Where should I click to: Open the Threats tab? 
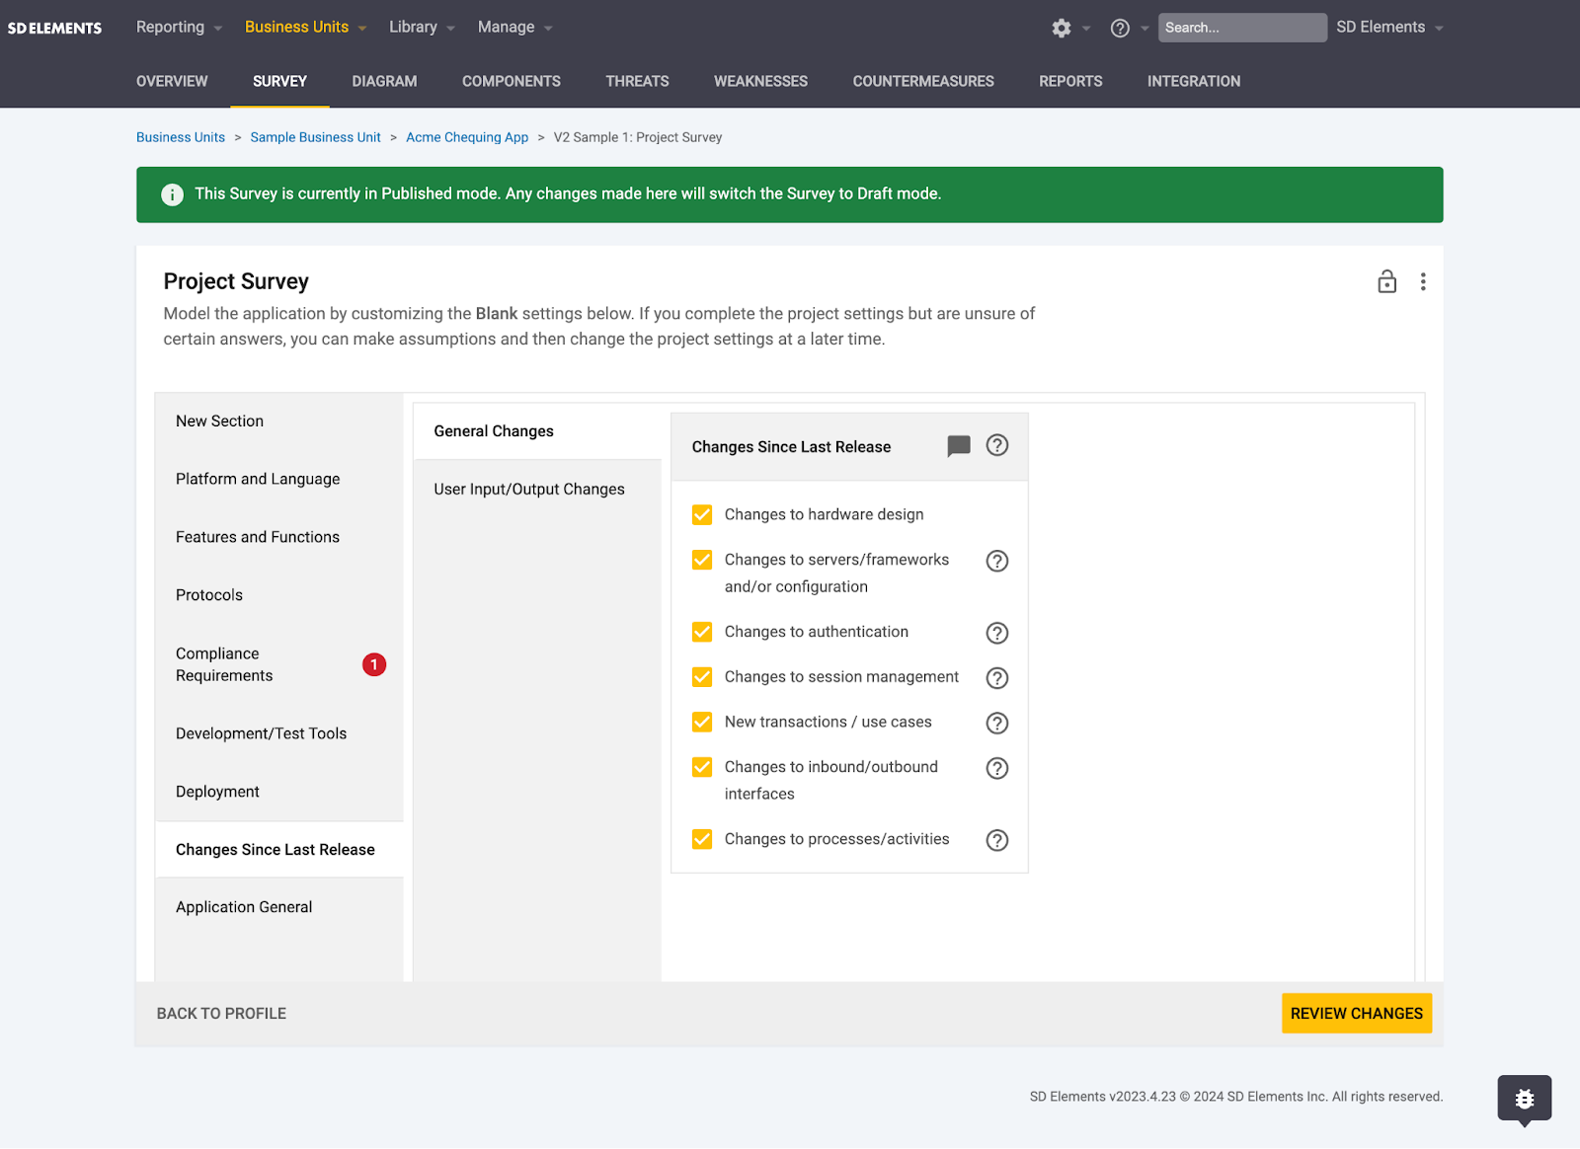point(637,81)
